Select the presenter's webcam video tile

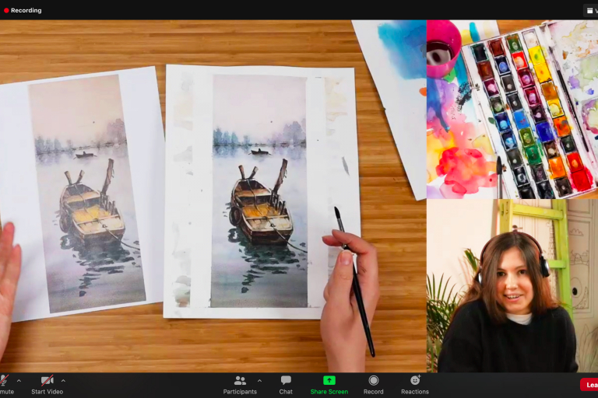pos(512,286)
